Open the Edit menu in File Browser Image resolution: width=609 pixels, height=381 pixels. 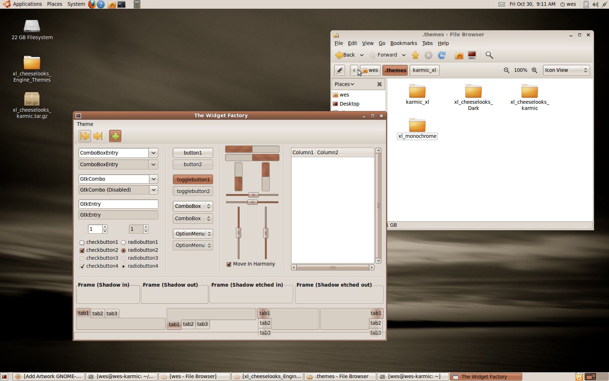pyautogui.click(x=352, y=43)
